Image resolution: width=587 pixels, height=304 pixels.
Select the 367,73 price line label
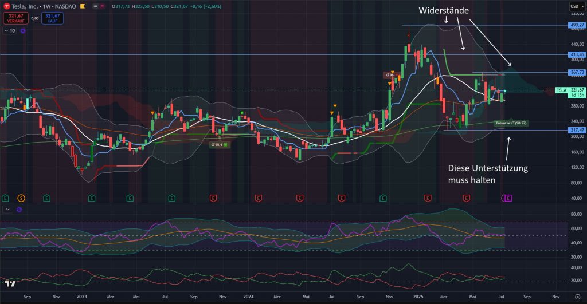point(577,72)
